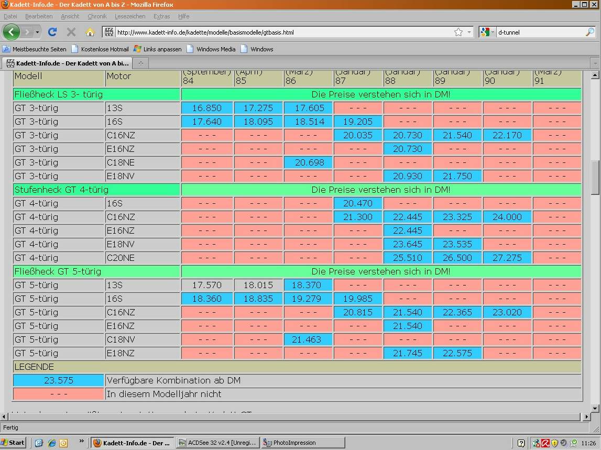Open the back/forward history dropdown
Viewport: 601px width, 450px height.
pyautogui.click(x=37, y=32)
